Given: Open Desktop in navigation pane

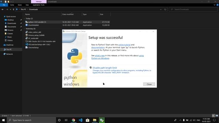Looking at the screenshot, I should [x=11, y=20].
